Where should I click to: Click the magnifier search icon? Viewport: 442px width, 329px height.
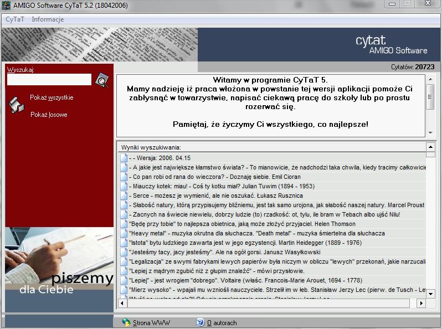pyautogui.click(x=102, y=80)
